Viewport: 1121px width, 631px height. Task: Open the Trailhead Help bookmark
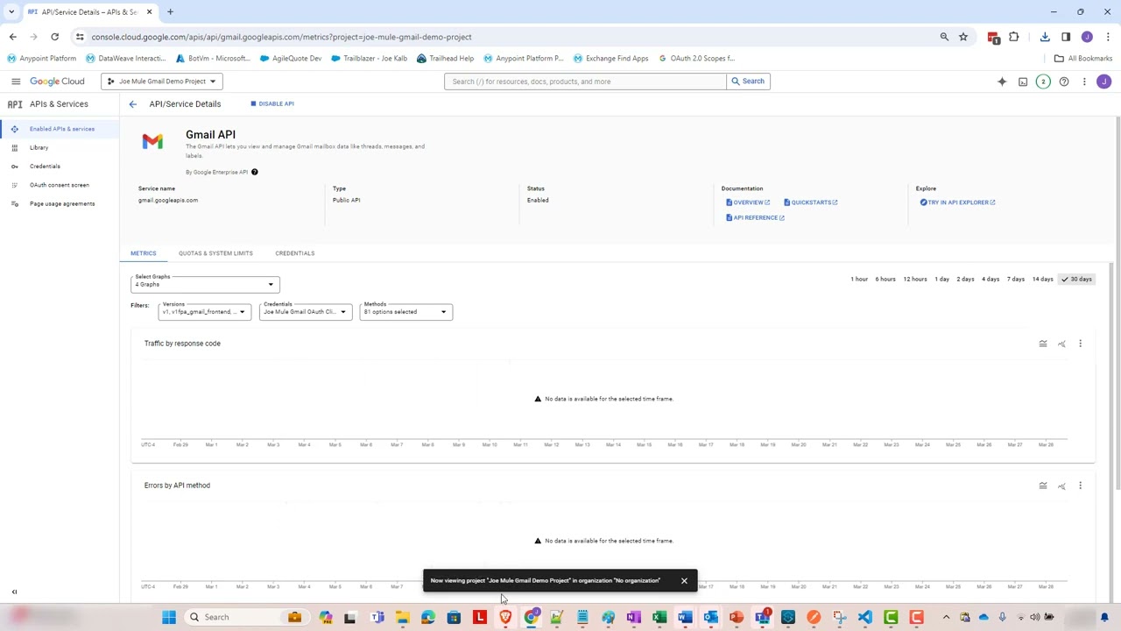pyautogui.click(x=445, y=59)
